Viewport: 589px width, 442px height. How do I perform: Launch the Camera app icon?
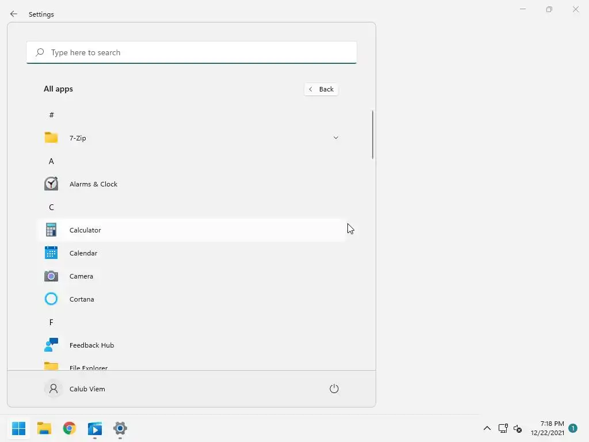(x=51, y=276)
